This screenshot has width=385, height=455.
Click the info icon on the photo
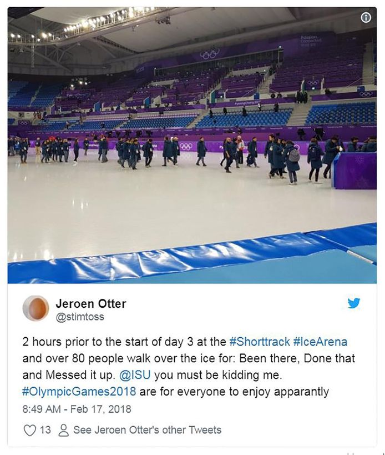point(366,18)
